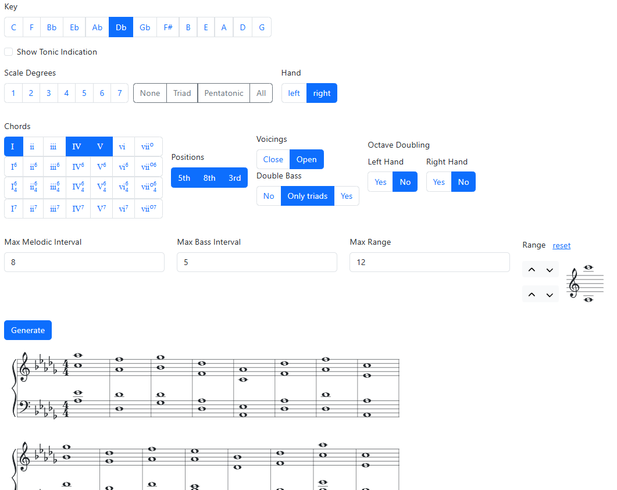Click the down chevron in the upper Range row
This screenshot has width=617, height=490.
[550, 270]
